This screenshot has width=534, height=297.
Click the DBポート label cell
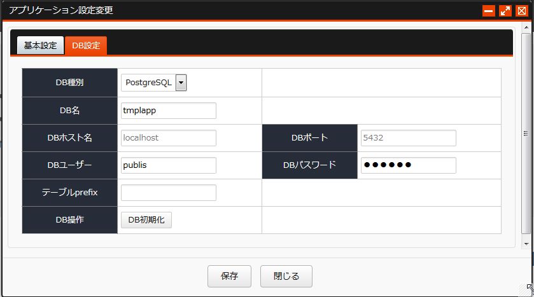(x=309, y=138)
